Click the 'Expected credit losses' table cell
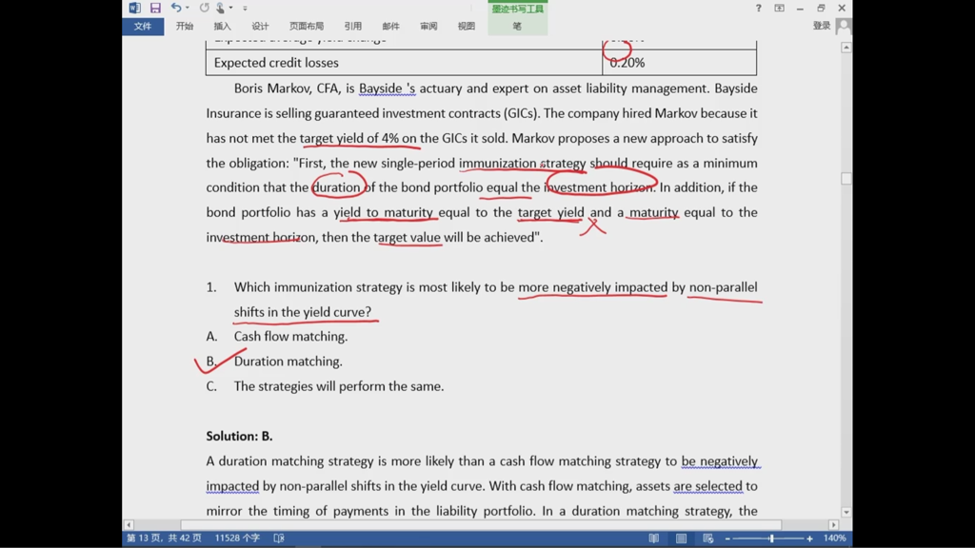Image resolution: width=975 pixels, height=548 pixels. tap(404, 63)
